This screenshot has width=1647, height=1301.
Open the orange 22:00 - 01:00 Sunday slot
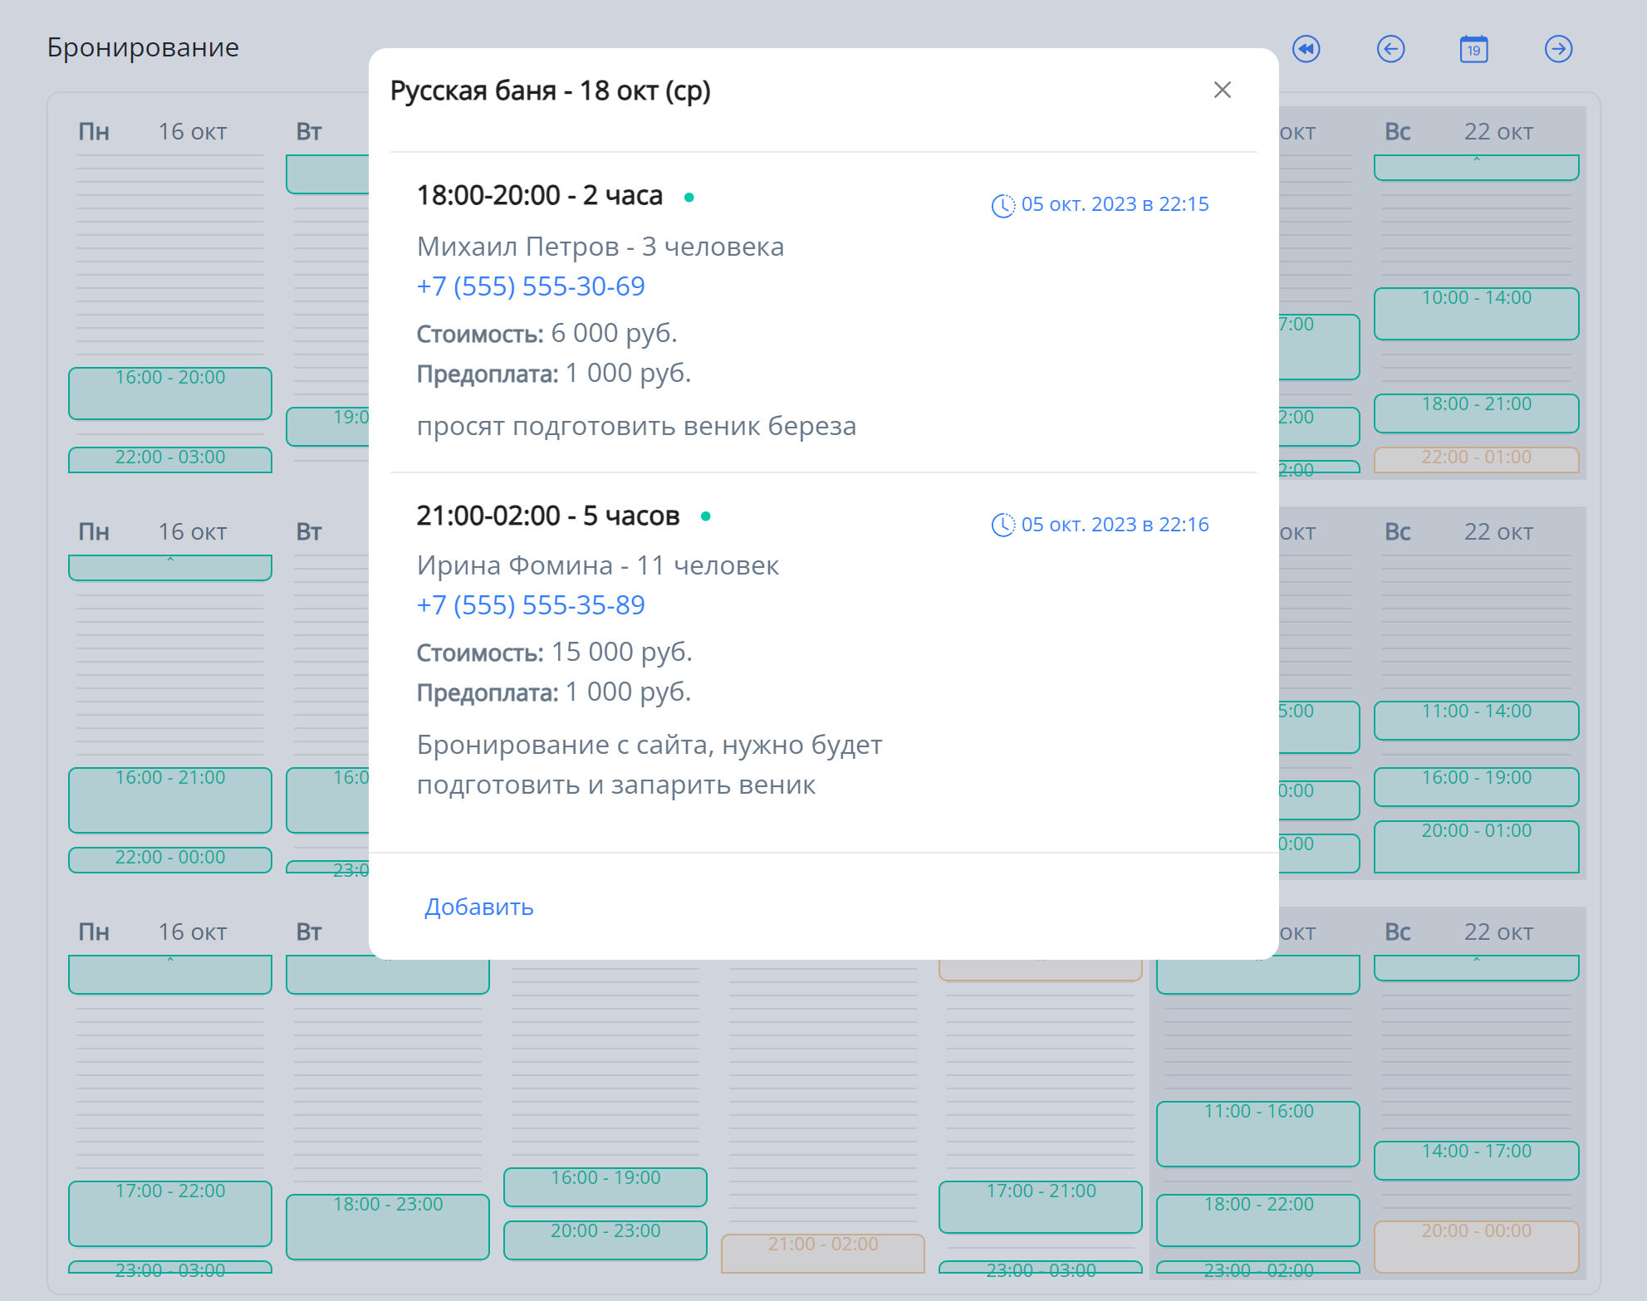(1477, 460)
